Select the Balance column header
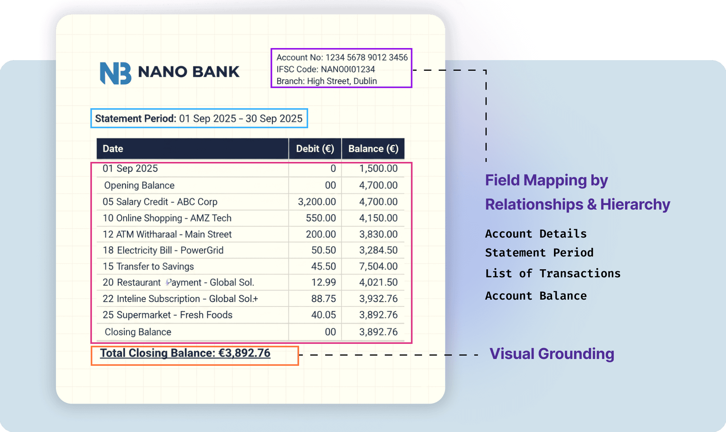Screen dimensions: 726x432 (x=373, y=149)
